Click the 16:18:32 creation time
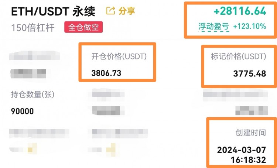 click(x=248, y=160)
